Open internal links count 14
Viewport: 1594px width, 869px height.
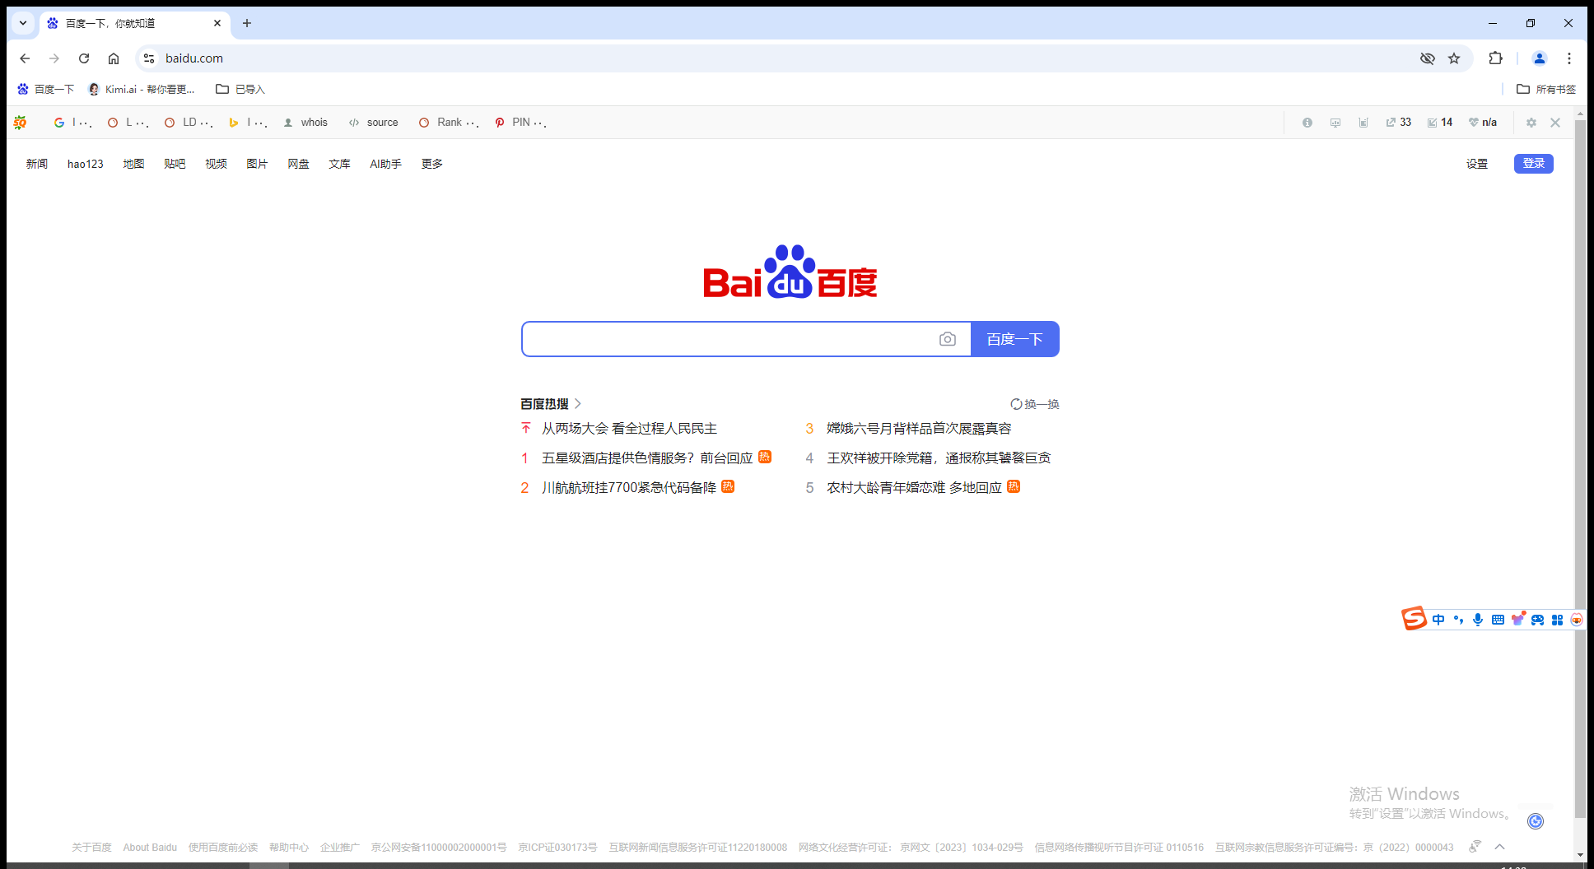(x=1440, y=123)
